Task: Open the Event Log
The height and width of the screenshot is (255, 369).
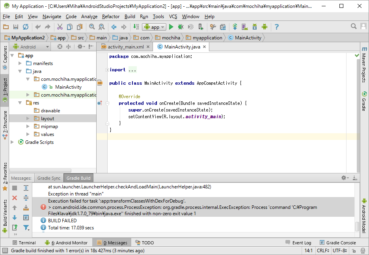Action: pyautogui.click(x=298, y=242)
